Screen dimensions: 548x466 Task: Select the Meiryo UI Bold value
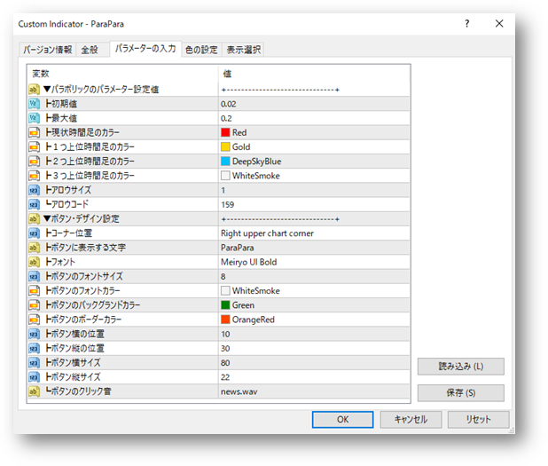tap(314, 262)
